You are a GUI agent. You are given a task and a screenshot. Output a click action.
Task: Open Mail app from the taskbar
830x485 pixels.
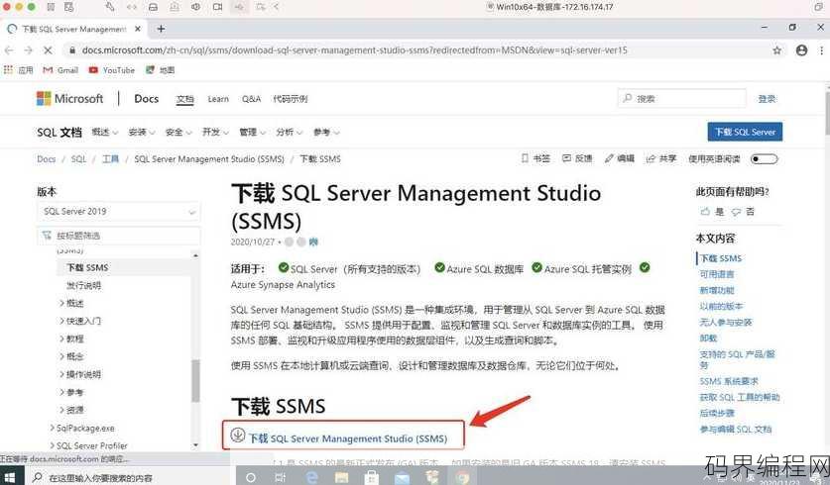pos(403,477)
